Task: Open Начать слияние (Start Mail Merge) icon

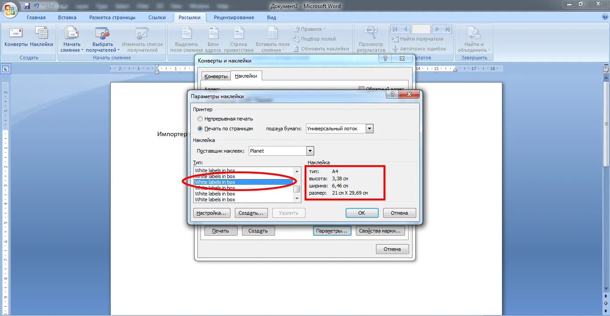Action: pos(72,39)
